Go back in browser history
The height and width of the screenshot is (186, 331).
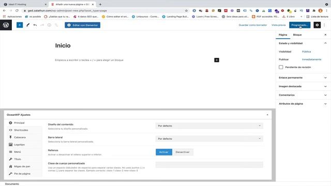pyautogui.click(x=5, y=10)
